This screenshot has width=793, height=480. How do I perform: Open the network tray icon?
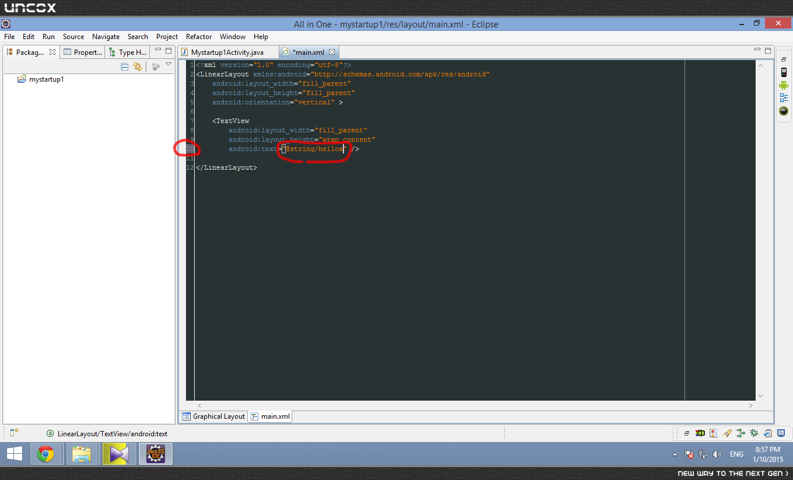coord(703,454)
